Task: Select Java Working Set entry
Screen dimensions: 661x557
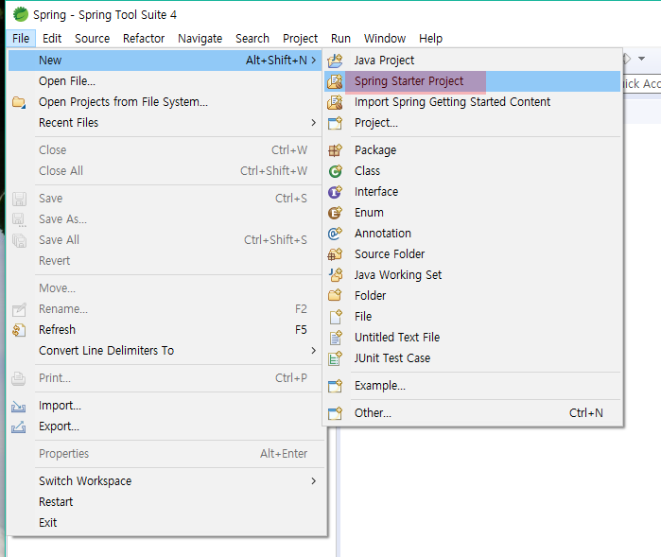Action: coord(473,275)
